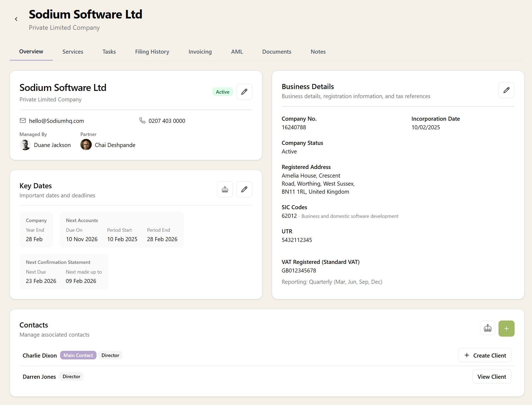This screenshot has width=532, height=405.
Task: Click View Client for Darren Jones
Action: tap(492, 376)
